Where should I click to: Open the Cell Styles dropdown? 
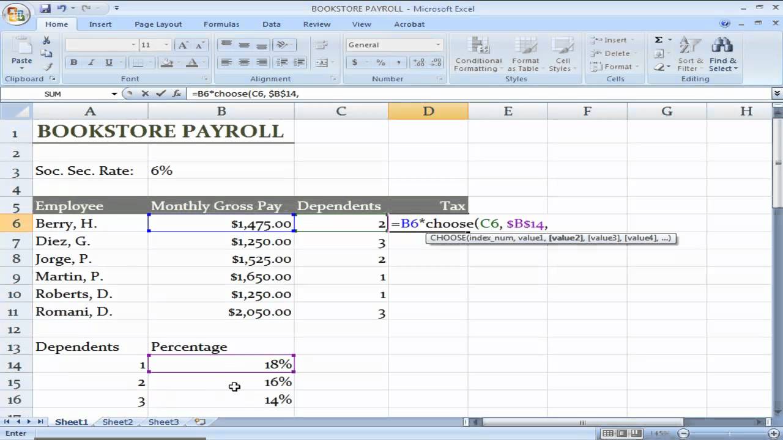point(563,54)
